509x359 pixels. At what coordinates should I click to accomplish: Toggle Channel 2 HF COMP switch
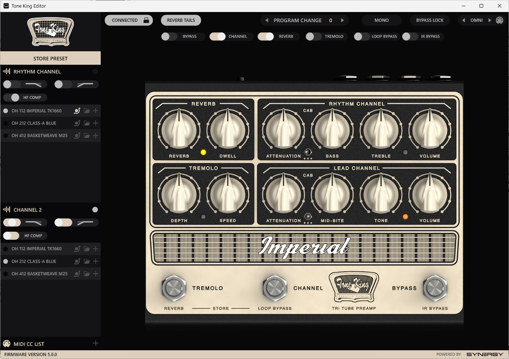(x=11, y=236)
